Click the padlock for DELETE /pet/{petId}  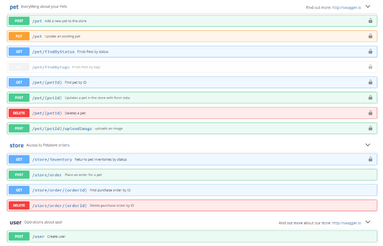370,113
